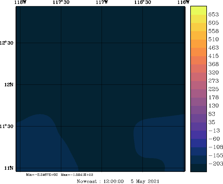Click the grid intersection of 117W and 12N
223x184 pixels.
pos(102,85)
